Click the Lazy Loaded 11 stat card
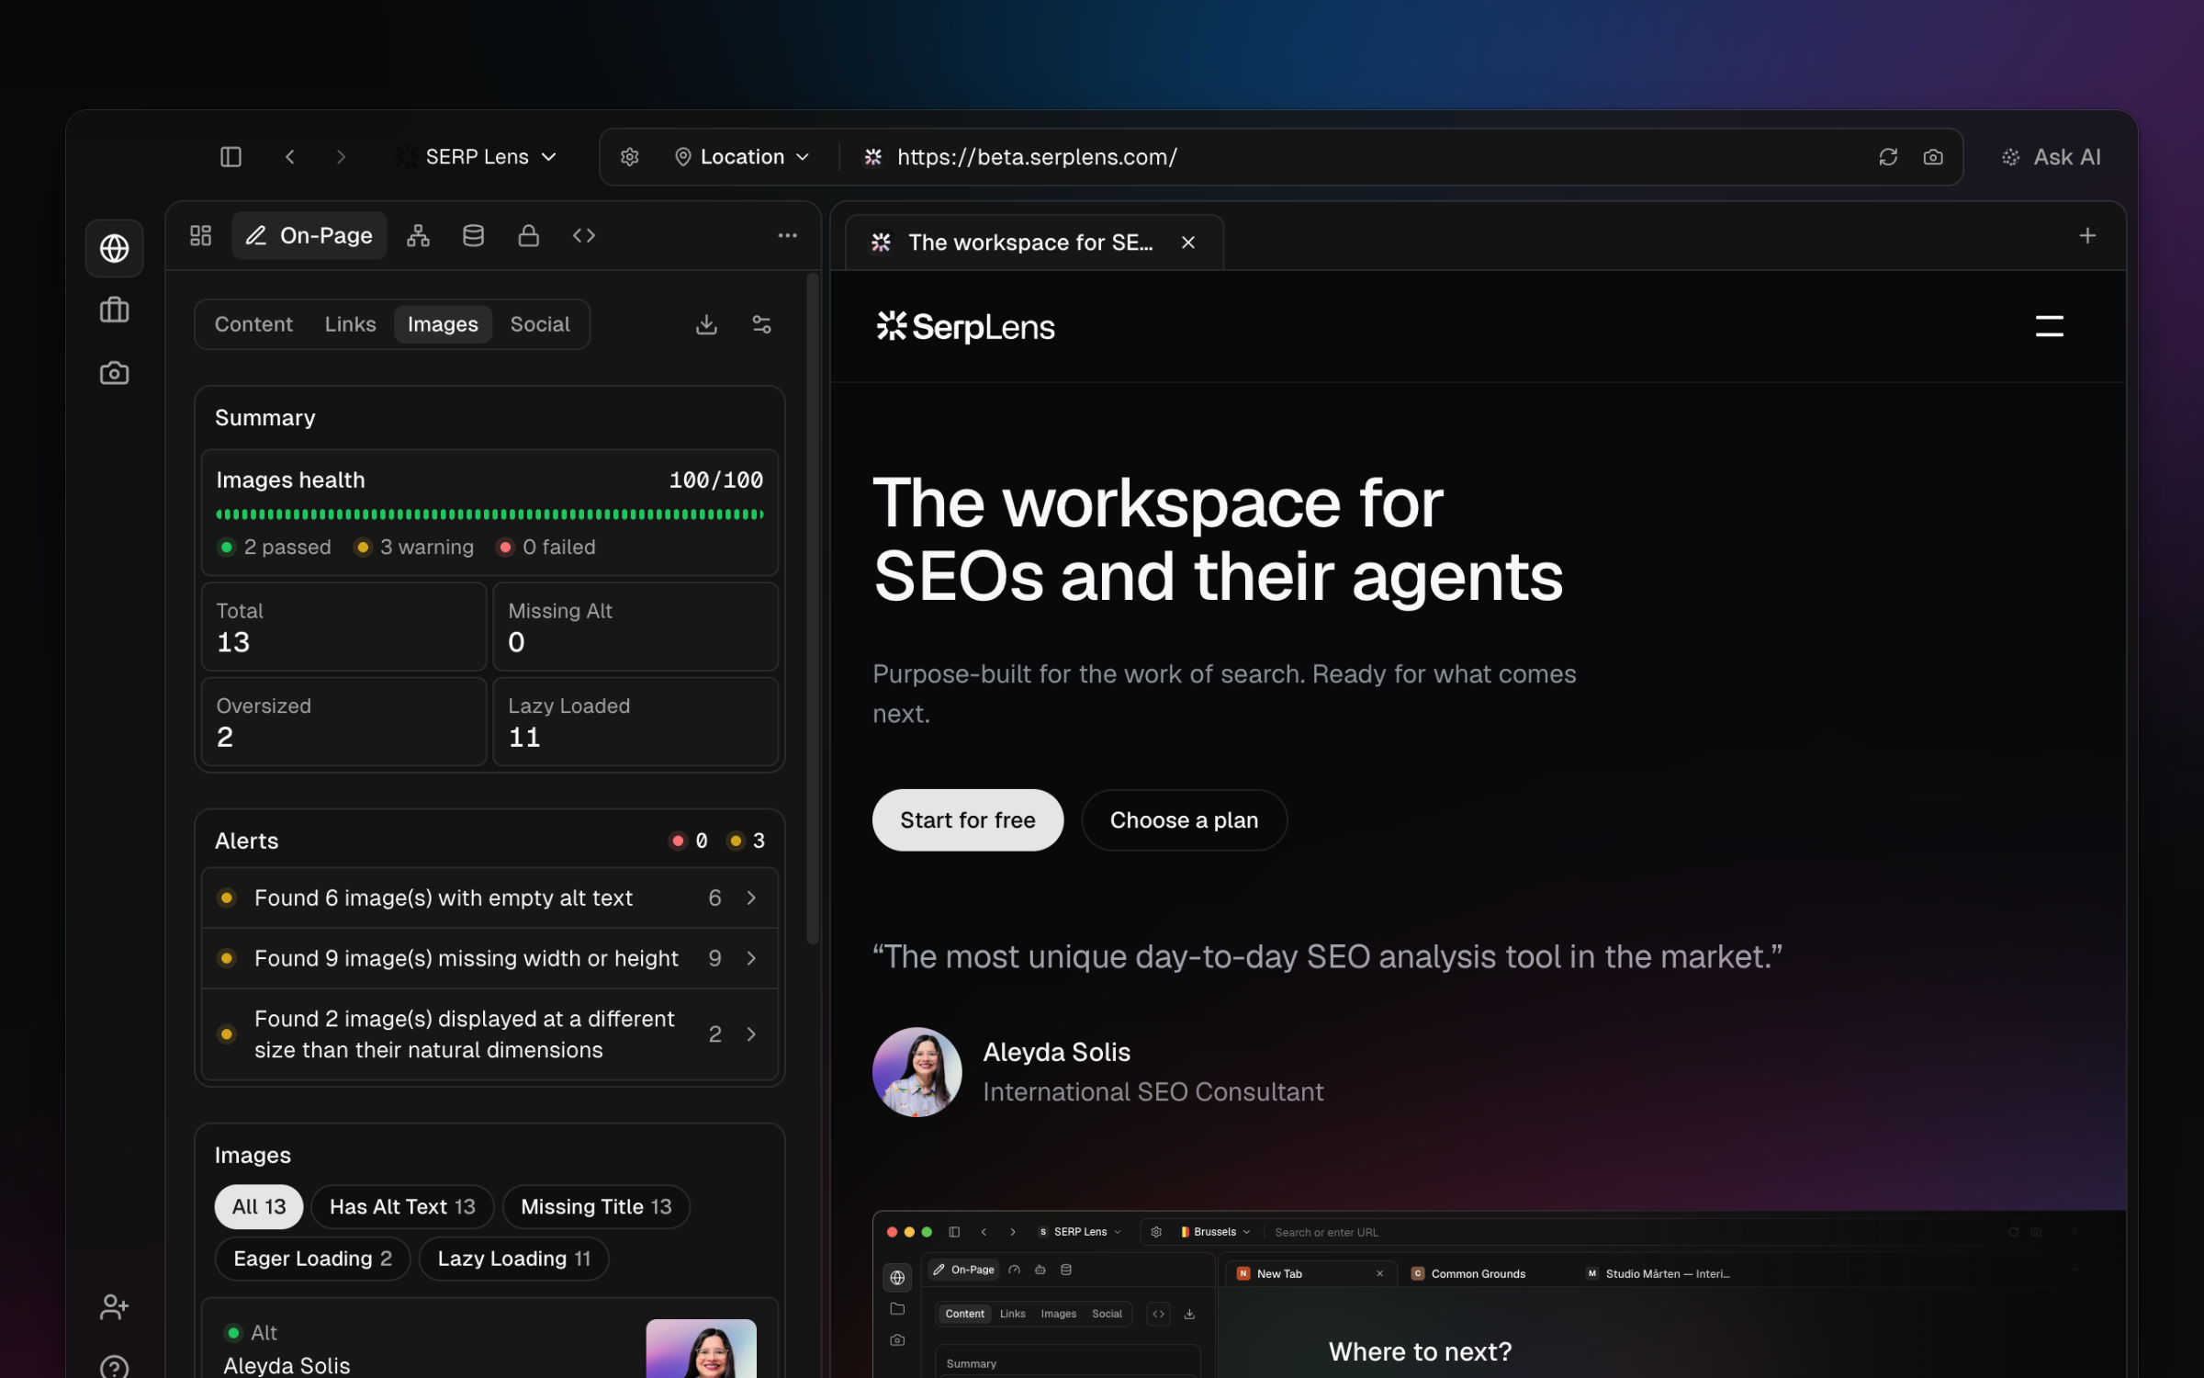Viewport: 2204px width, 1378px height. click(635, 722)
